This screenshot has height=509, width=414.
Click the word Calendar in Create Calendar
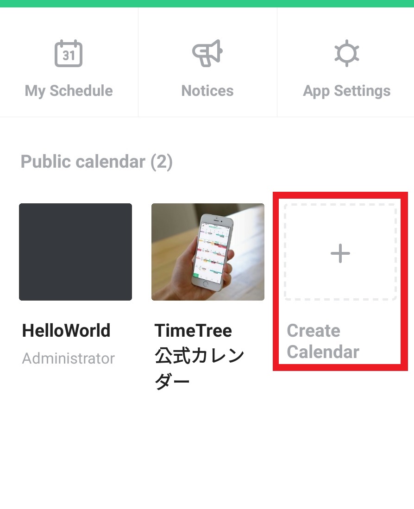click(323, 352)
